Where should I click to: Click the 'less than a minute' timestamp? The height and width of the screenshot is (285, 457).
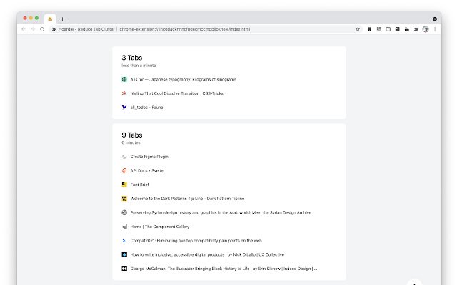click(x=139, y=66)
